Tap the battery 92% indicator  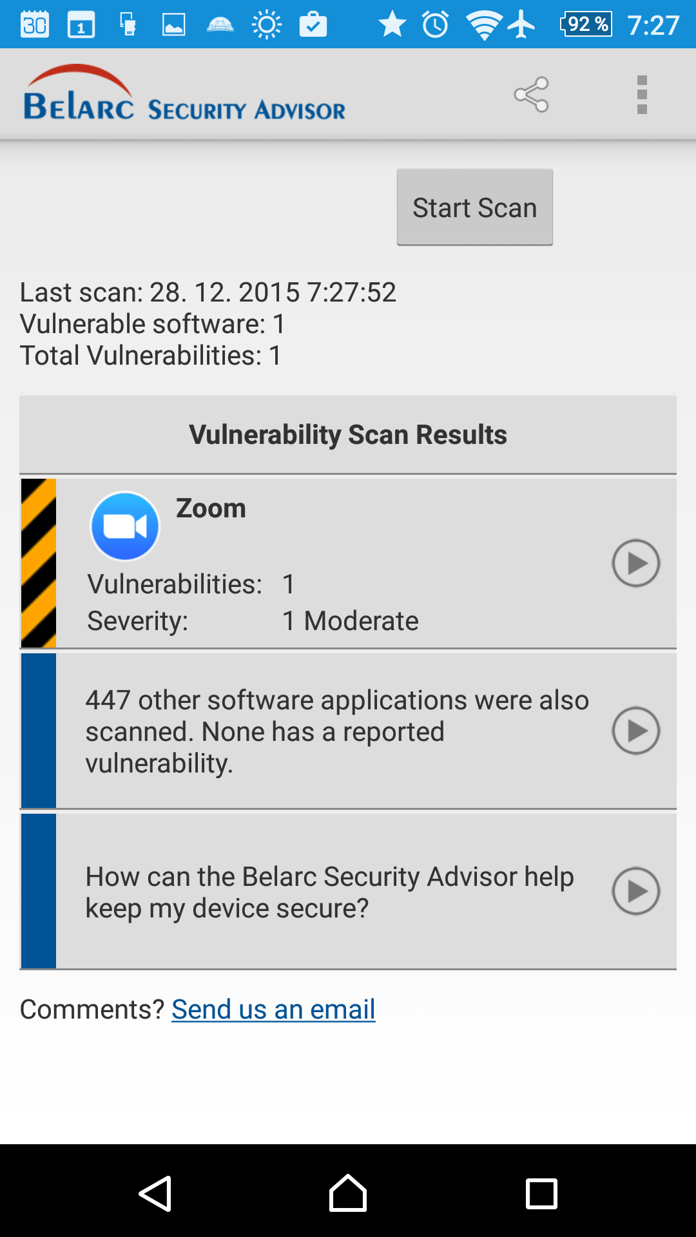click(x=586, y=25)
